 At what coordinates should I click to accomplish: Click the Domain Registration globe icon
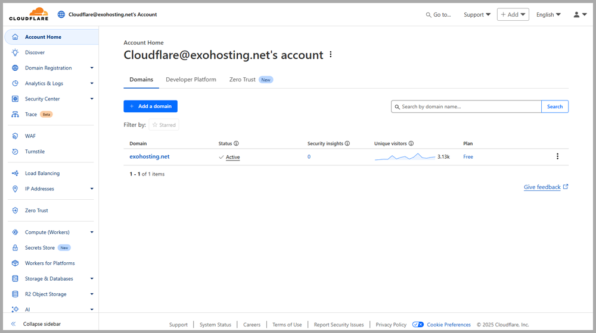pyautogui.click(x=15, y=68)
